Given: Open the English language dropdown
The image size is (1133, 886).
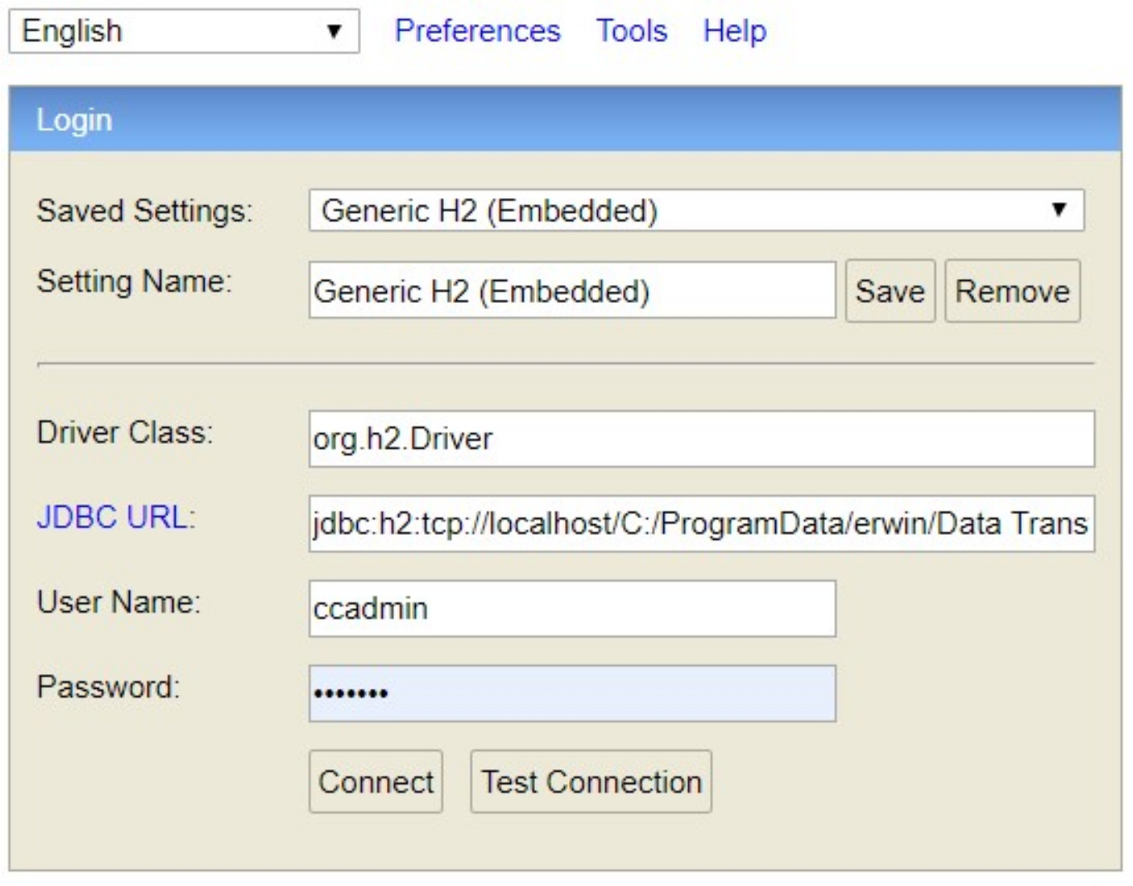Looking at the screenshot, I should click(183, 31).
